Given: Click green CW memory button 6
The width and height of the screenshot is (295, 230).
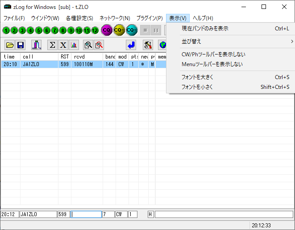Looking at the screenshot, I should coord(47,30).
